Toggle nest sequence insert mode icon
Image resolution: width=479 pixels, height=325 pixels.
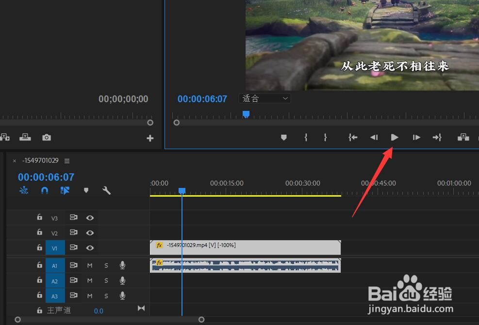[x=24, y=190]
